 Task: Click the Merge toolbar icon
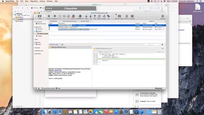click(104, 16)
